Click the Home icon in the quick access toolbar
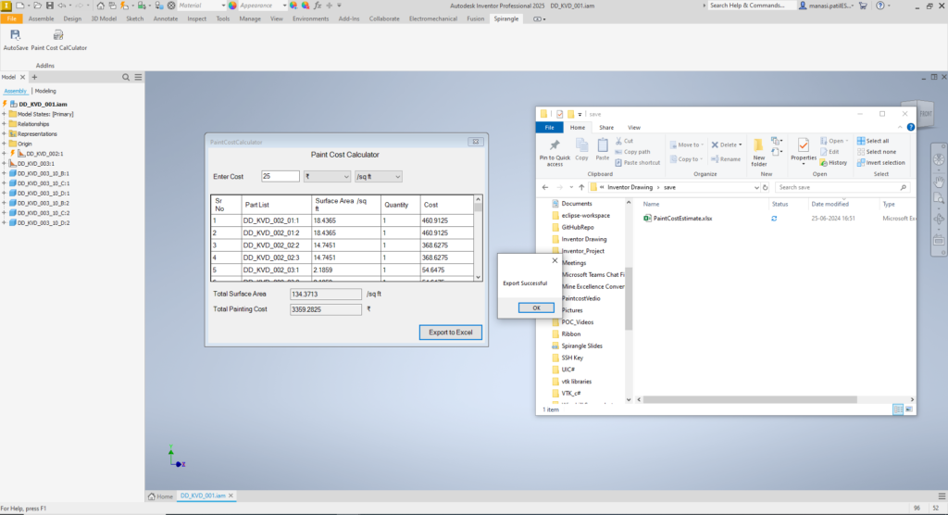The width and height of the screenshot is (948, 515). (100, 6)
